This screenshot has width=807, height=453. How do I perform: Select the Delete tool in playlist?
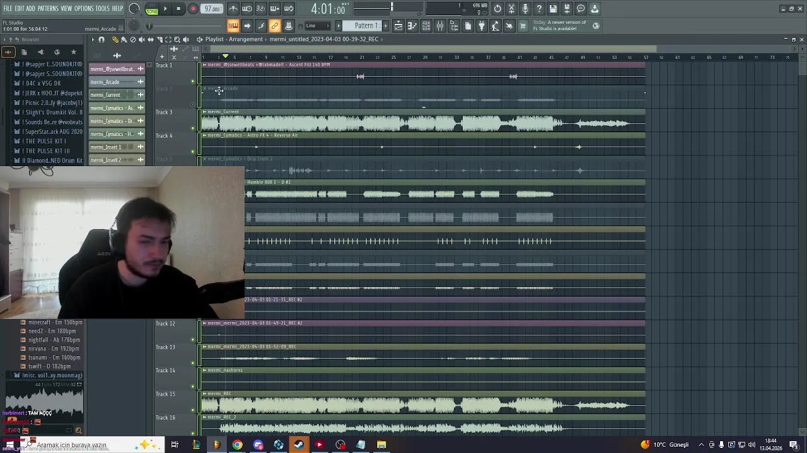[132, 40]
